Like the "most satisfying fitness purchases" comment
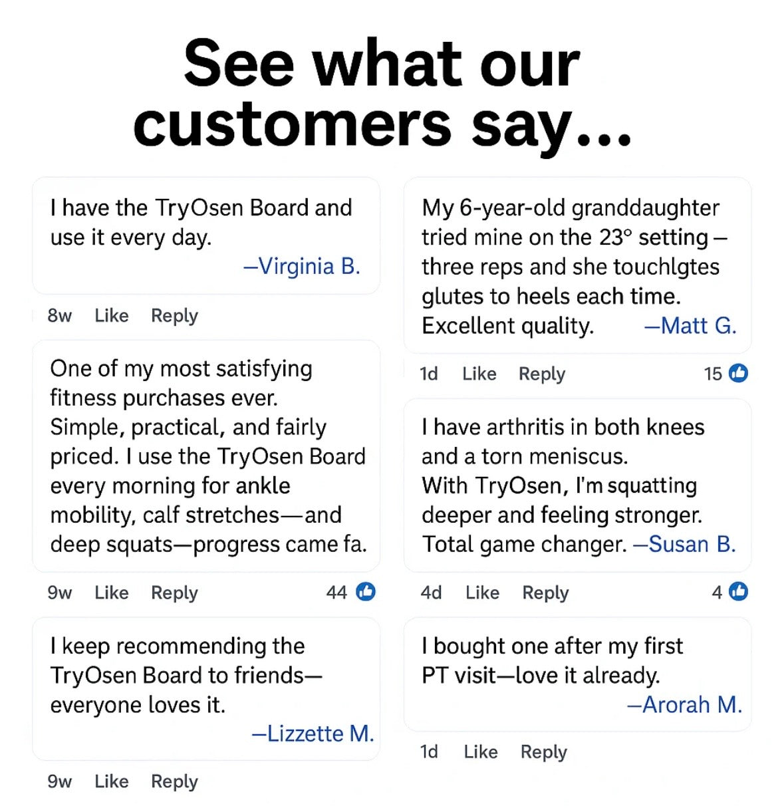784x808 pixels. (x=111, y=593)
